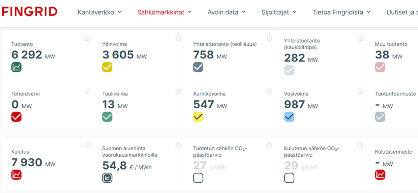Click info icon on Tuotanto card

88,38
